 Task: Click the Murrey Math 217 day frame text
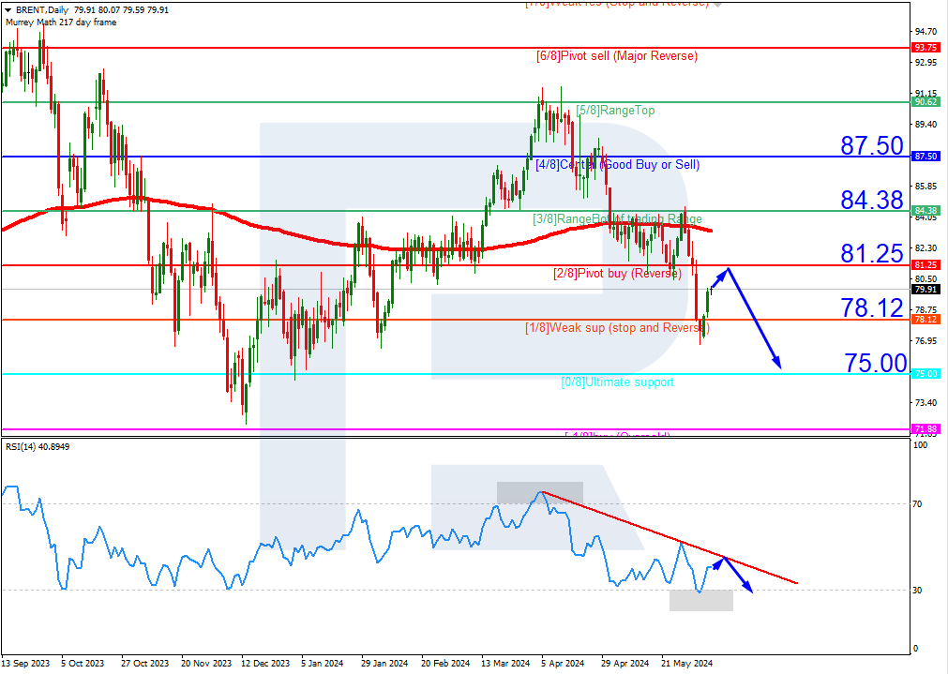(61, 22)
